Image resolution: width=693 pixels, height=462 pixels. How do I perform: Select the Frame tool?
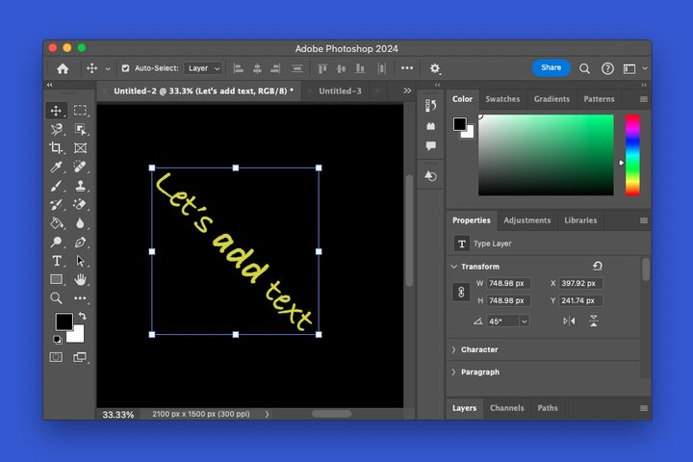tap(80, 147)
